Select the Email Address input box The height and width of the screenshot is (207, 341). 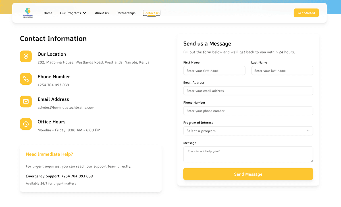tap(248, 91)
